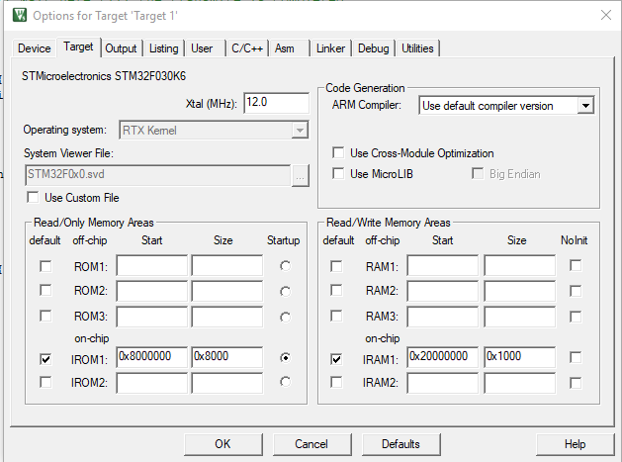This screenshot has width=622, height=462.
Task: Select ROM1 Startup radio button
Action: click(285, 266)
